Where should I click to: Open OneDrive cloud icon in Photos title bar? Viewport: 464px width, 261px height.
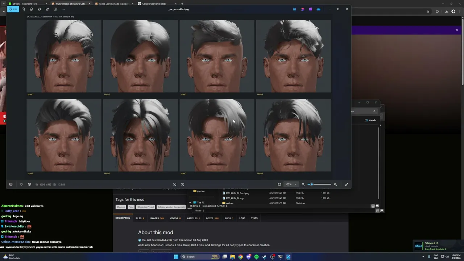[x=318, y=9]
